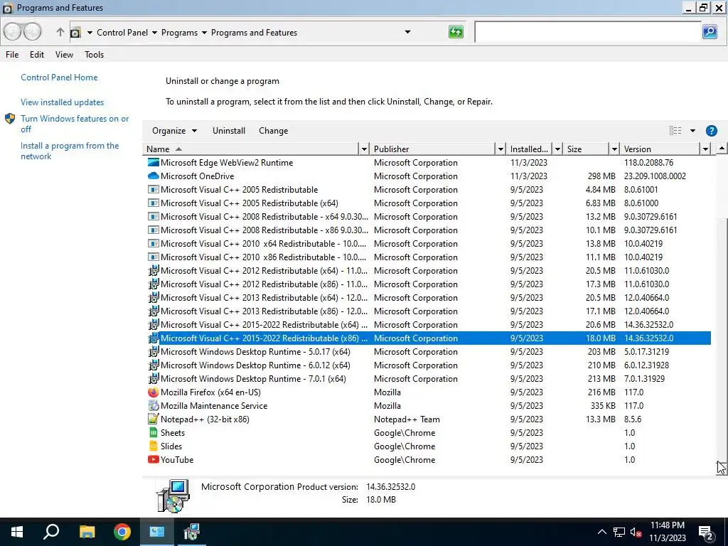The image size is (728, 546).
Task: Click Programs in the address breadcrumb
Action: 179,33
